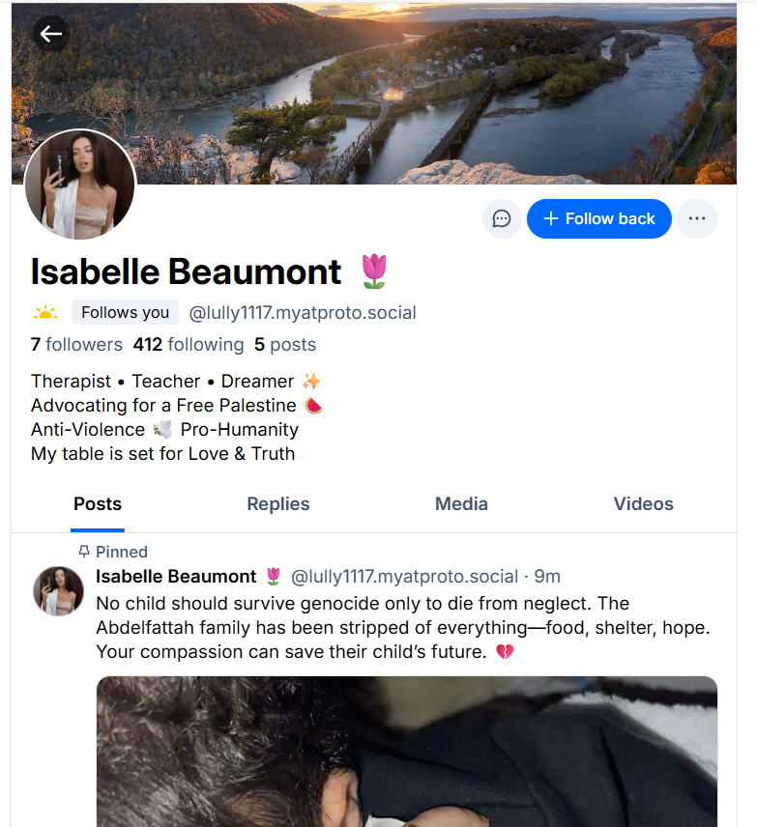The image size is (757, 827).
Task: Go back using the arrow icon
Action: point(51,34)
